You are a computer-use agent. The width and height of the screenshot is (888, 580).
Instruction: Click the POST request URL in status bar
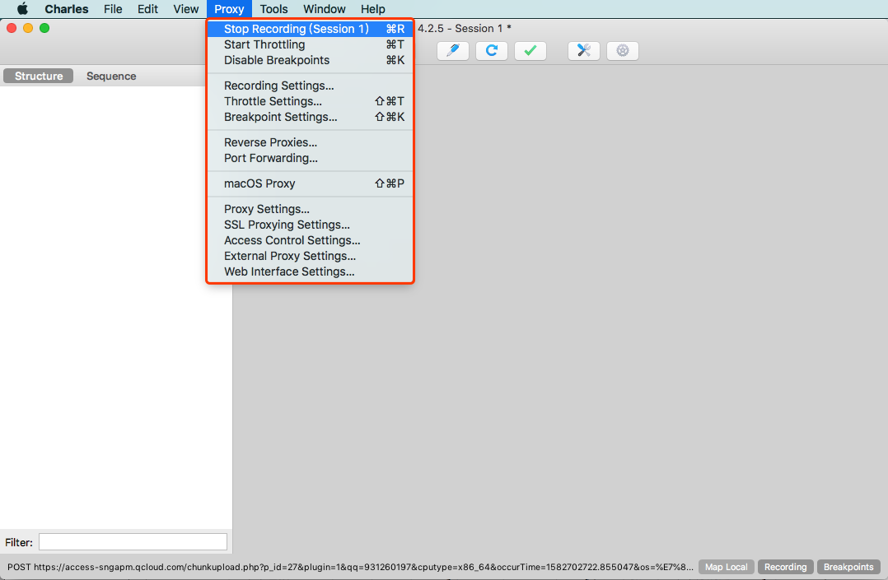coord(350,567)
